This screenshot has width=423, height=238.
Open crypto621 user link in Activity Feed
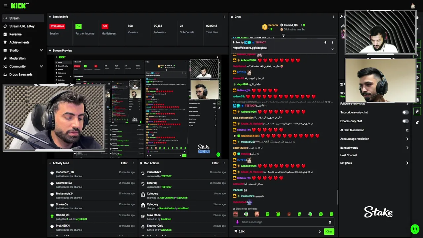pos(82,219)
